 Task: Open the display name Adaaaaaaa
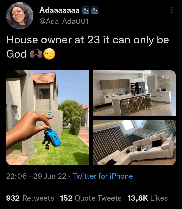(59, 10)
